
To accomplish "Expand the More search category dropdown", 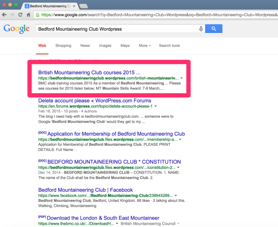I will point(145,45).
